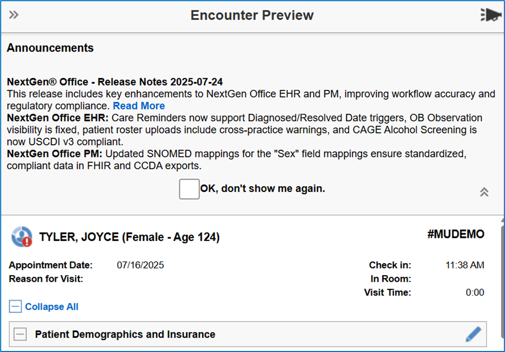Click the #MUDEMO practice tag
The width and height of the screenshot is (505, 352).
[x=455, y=234]
